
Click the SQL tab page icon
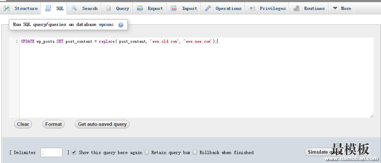(x=49, y=9)
